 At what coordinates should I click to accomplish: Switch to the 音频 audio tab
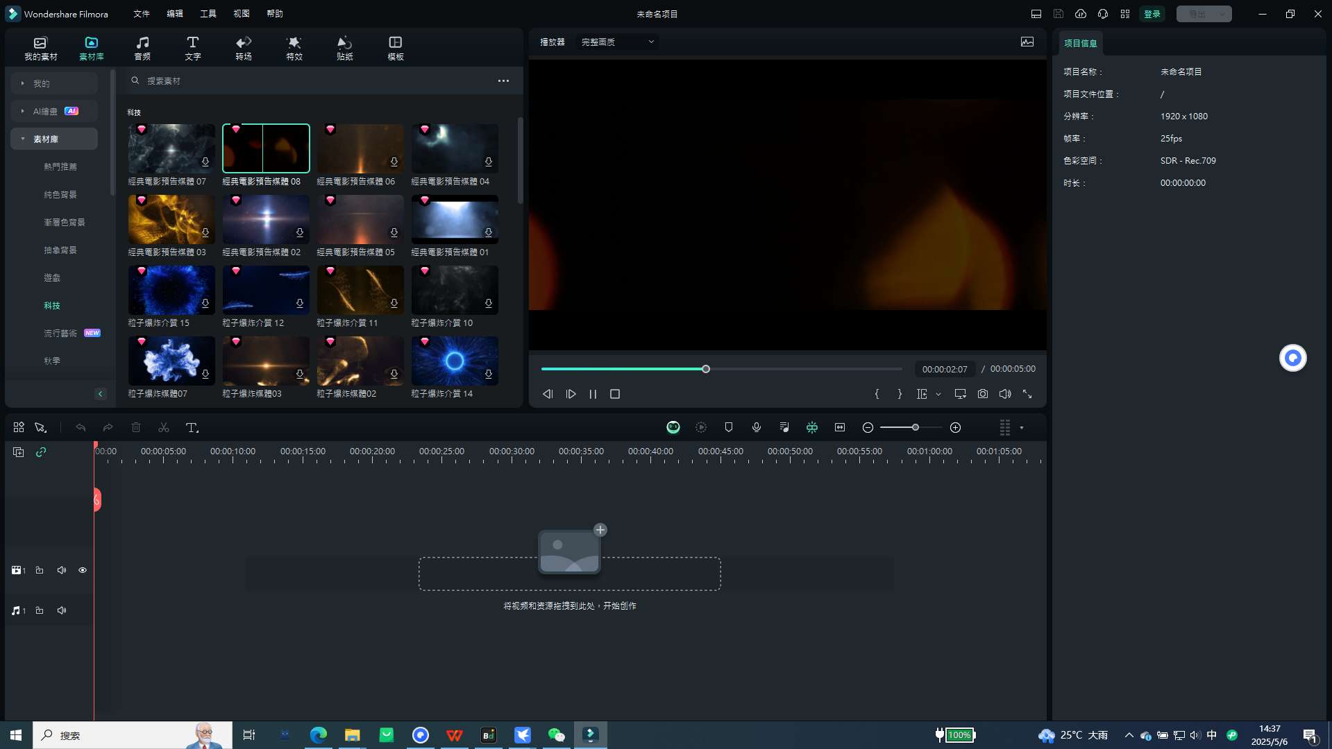(142, 49)
